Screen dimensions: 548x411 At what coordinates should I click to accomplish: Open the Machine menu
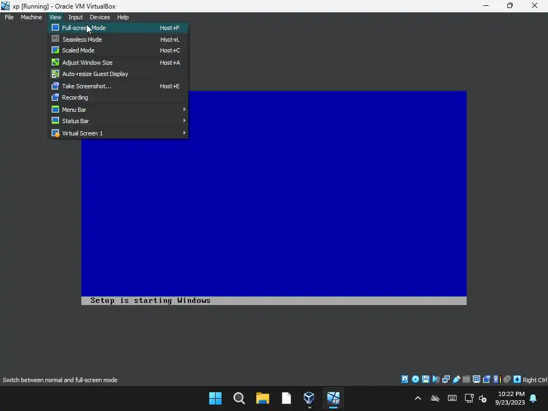click(32, 17)
